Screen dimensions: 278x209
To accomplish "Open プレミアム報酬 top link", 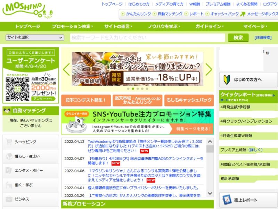I will tap(218, 4).
